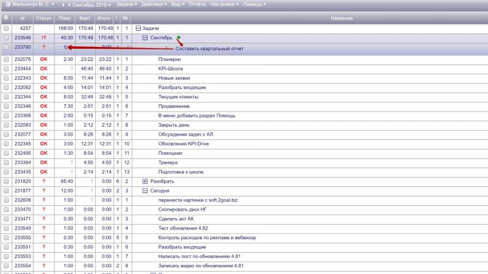Click the green plus icon next to Сентябрь

click(x=179, y=38)
